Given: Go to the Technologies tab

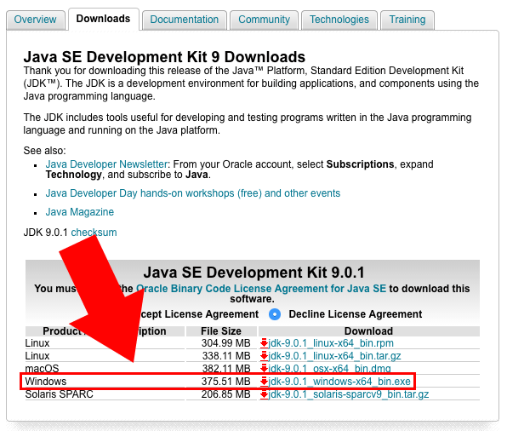Looking at the screenshot, I should click(339, 20).
